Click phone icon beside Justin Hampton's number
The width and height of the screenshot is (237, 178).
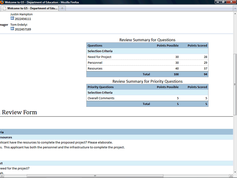12,19
